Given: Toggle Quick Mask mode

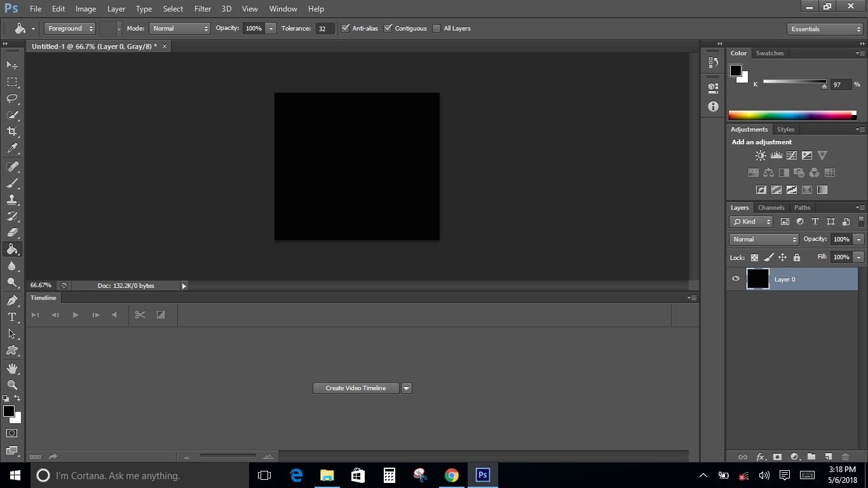Looking at the screenshot, I should 12,433.
